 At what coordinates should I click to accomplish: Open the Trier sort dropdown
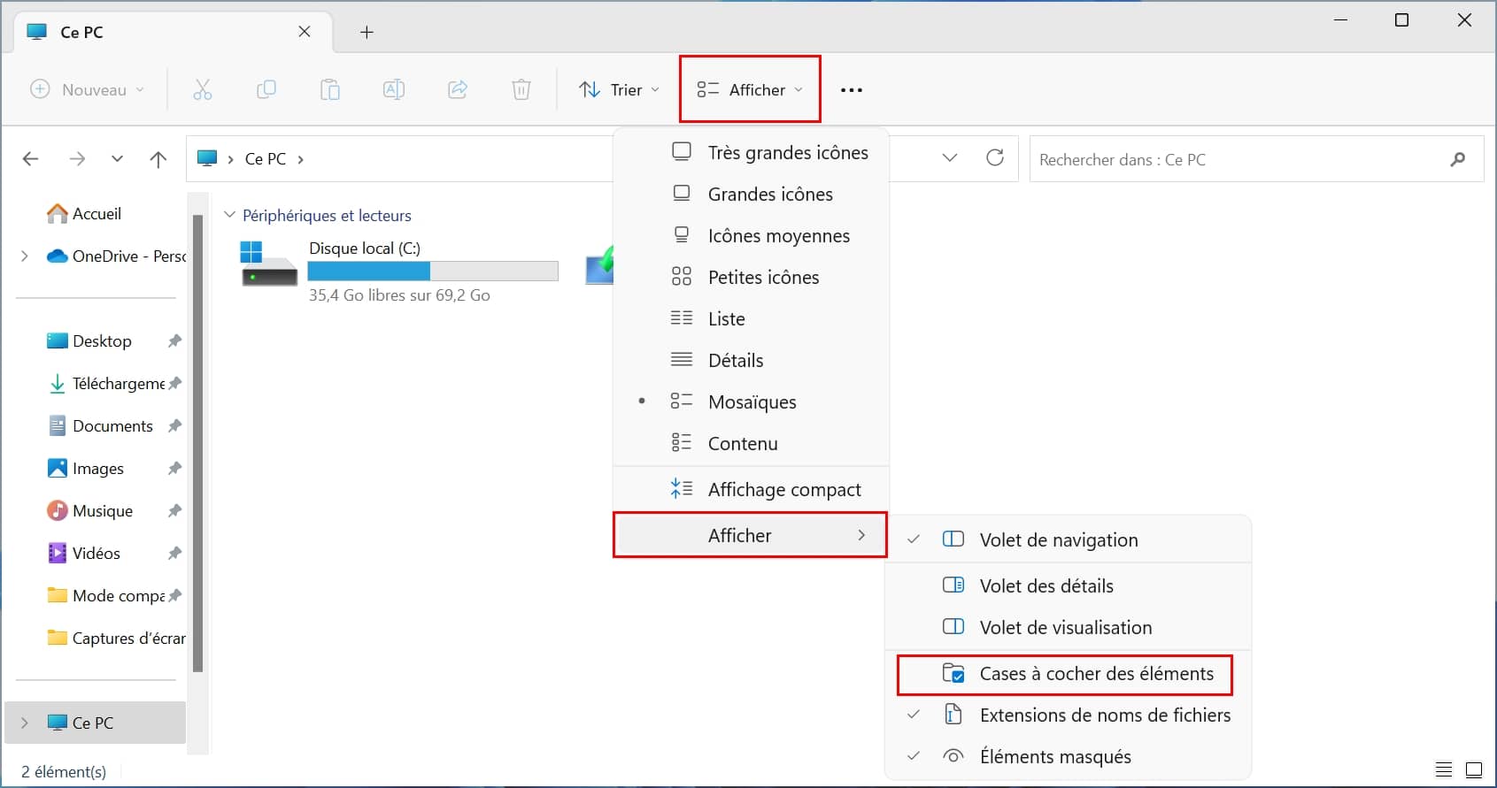point(619,89)
